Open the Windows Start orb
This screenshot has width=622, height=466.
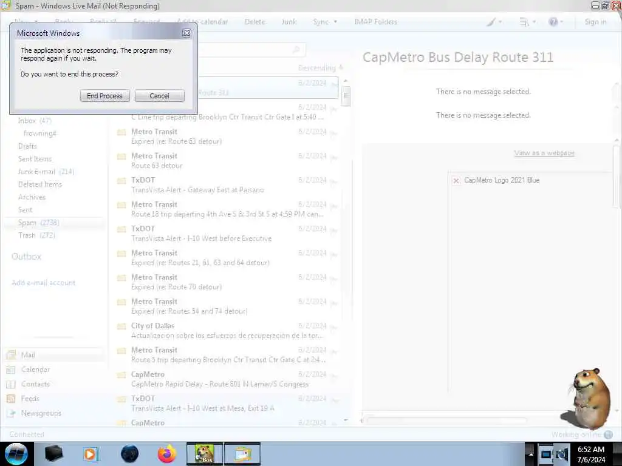coord(16,454)
